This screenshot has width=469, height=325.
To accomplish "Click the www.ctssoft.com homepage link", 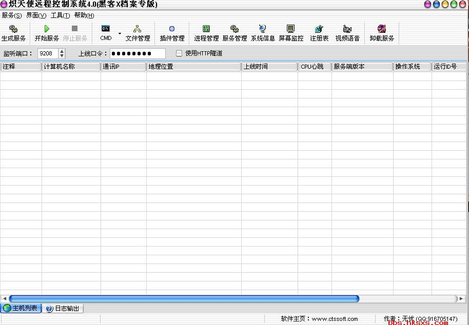I will (x=335, y=319).
